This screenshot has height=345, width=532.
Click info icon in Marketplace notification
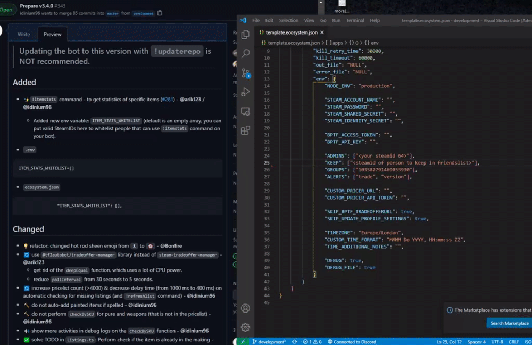pos(450,310)
